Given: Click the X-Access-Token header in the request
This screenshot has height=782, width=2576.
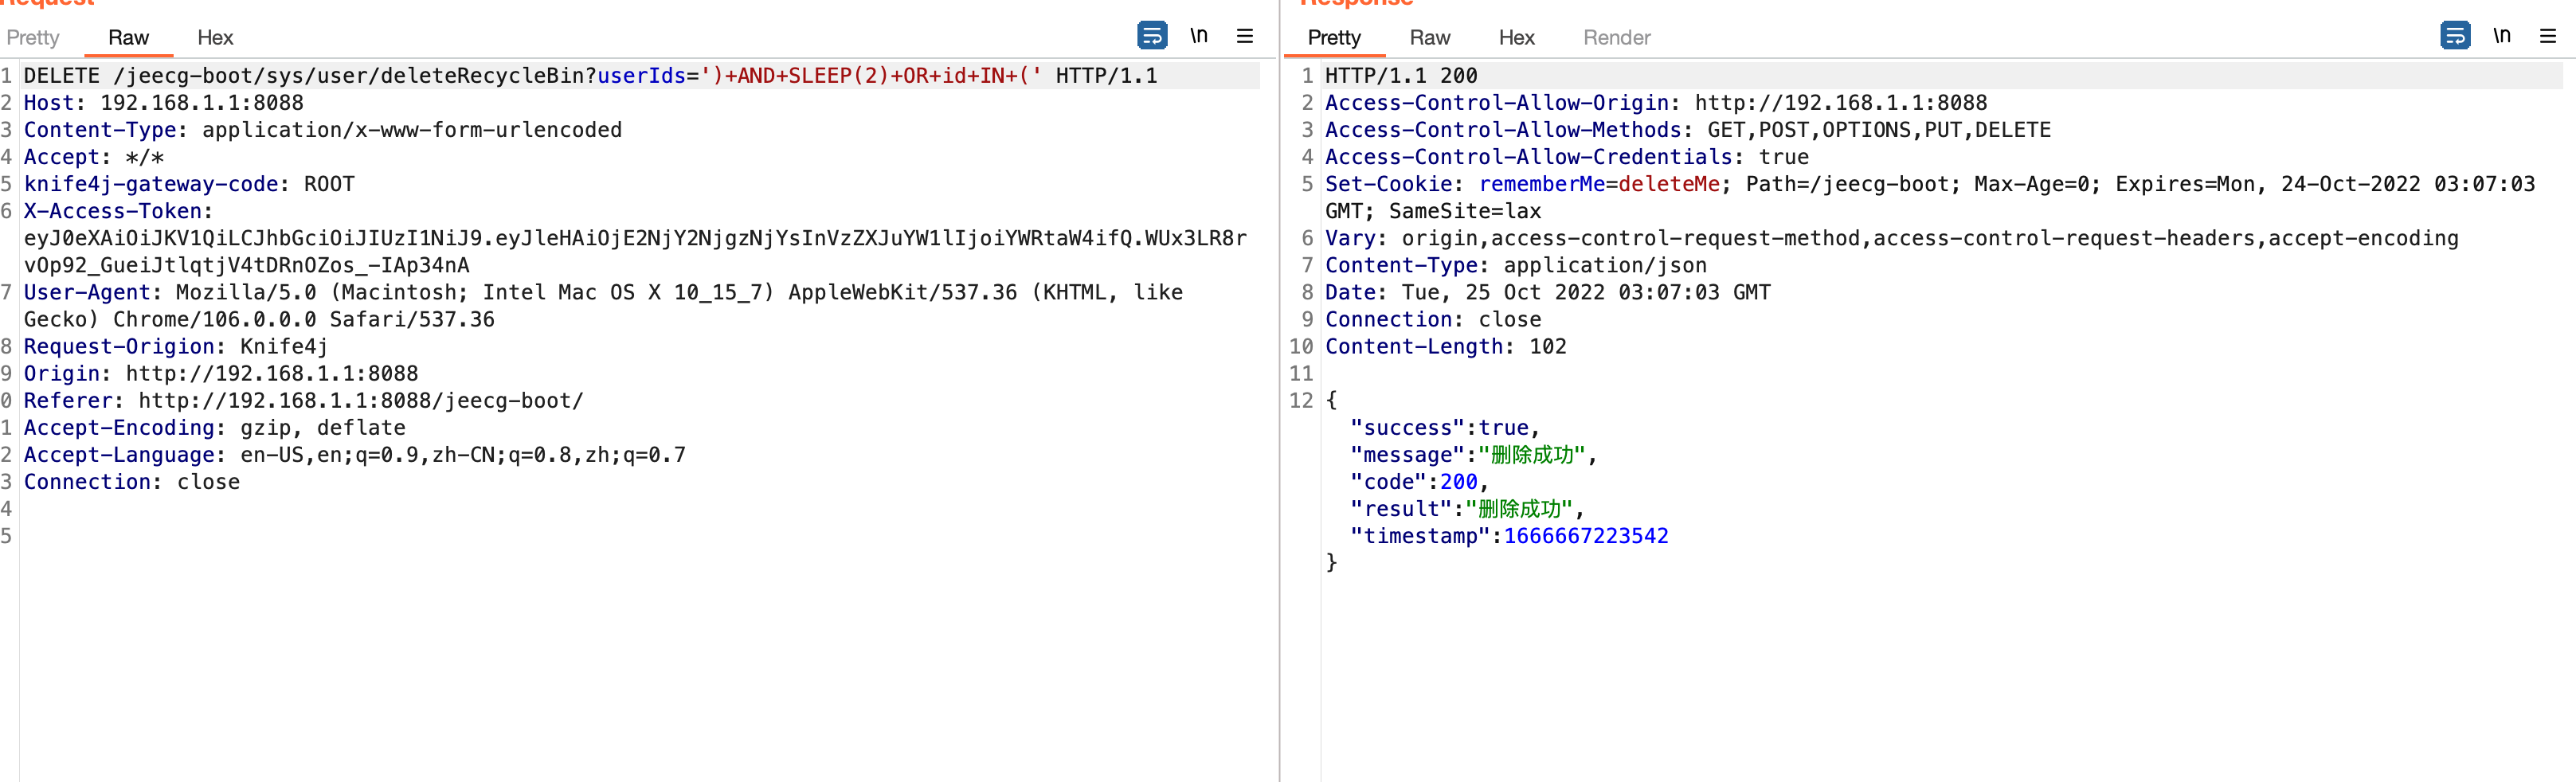Looking at the screenshot, I should (113, 210).
